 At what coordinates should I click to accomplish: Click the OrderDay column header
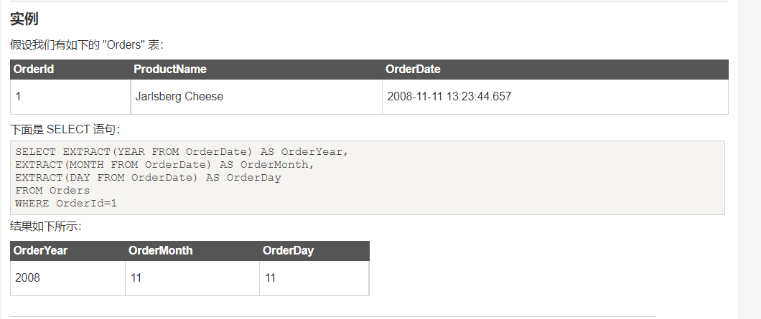coord(288,251)
